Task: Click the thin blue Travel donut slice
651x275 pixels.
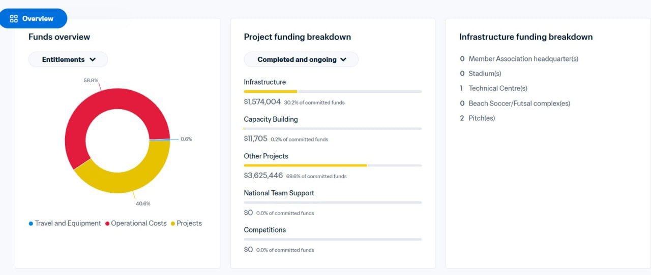Action: [160, 140]
